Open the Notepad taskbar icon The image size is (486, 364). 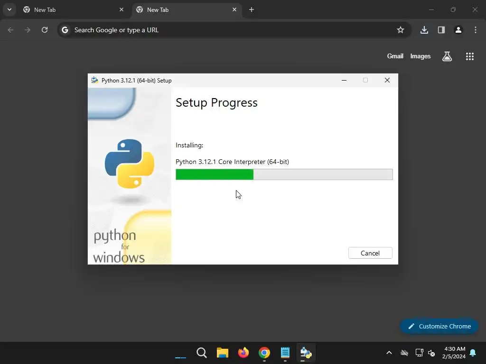click(285, 353)
